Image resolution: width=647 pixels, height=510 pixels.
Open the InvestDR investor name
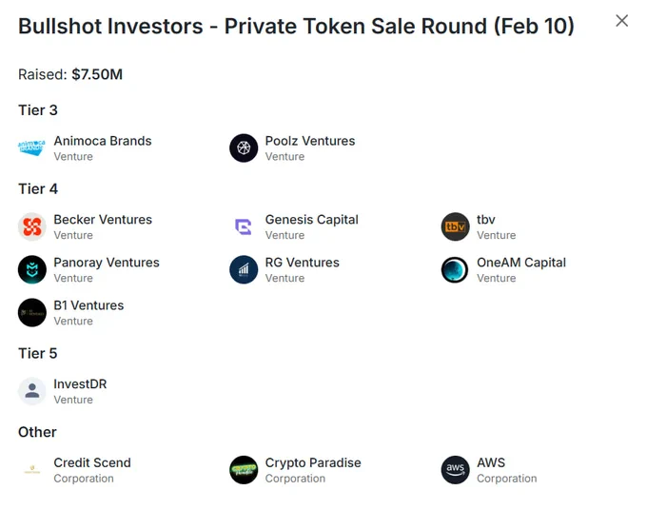point(80,383)
